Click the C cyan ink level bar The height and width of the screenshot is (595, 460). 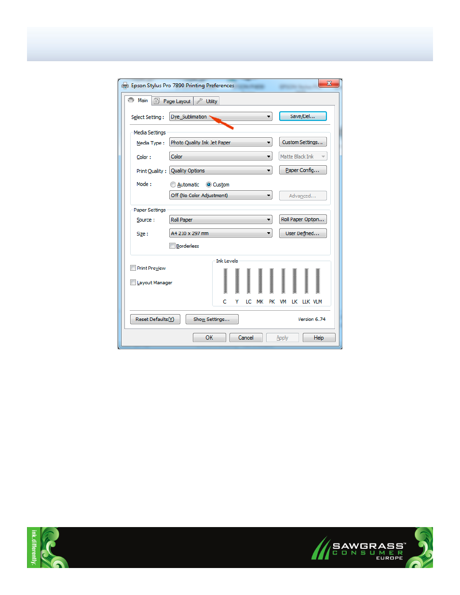click(225, 281)
